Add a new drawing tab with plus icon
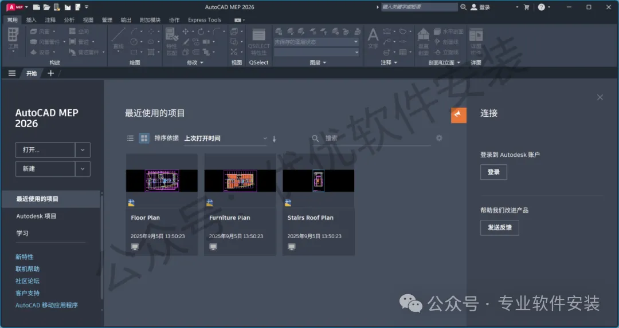Screen dimensions: 619x328 coord(50,73)
